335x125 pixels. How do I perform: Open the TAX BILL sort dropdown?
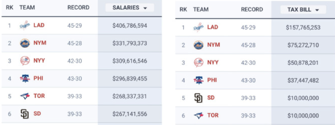pyautogui.click(x=303, y=10)
